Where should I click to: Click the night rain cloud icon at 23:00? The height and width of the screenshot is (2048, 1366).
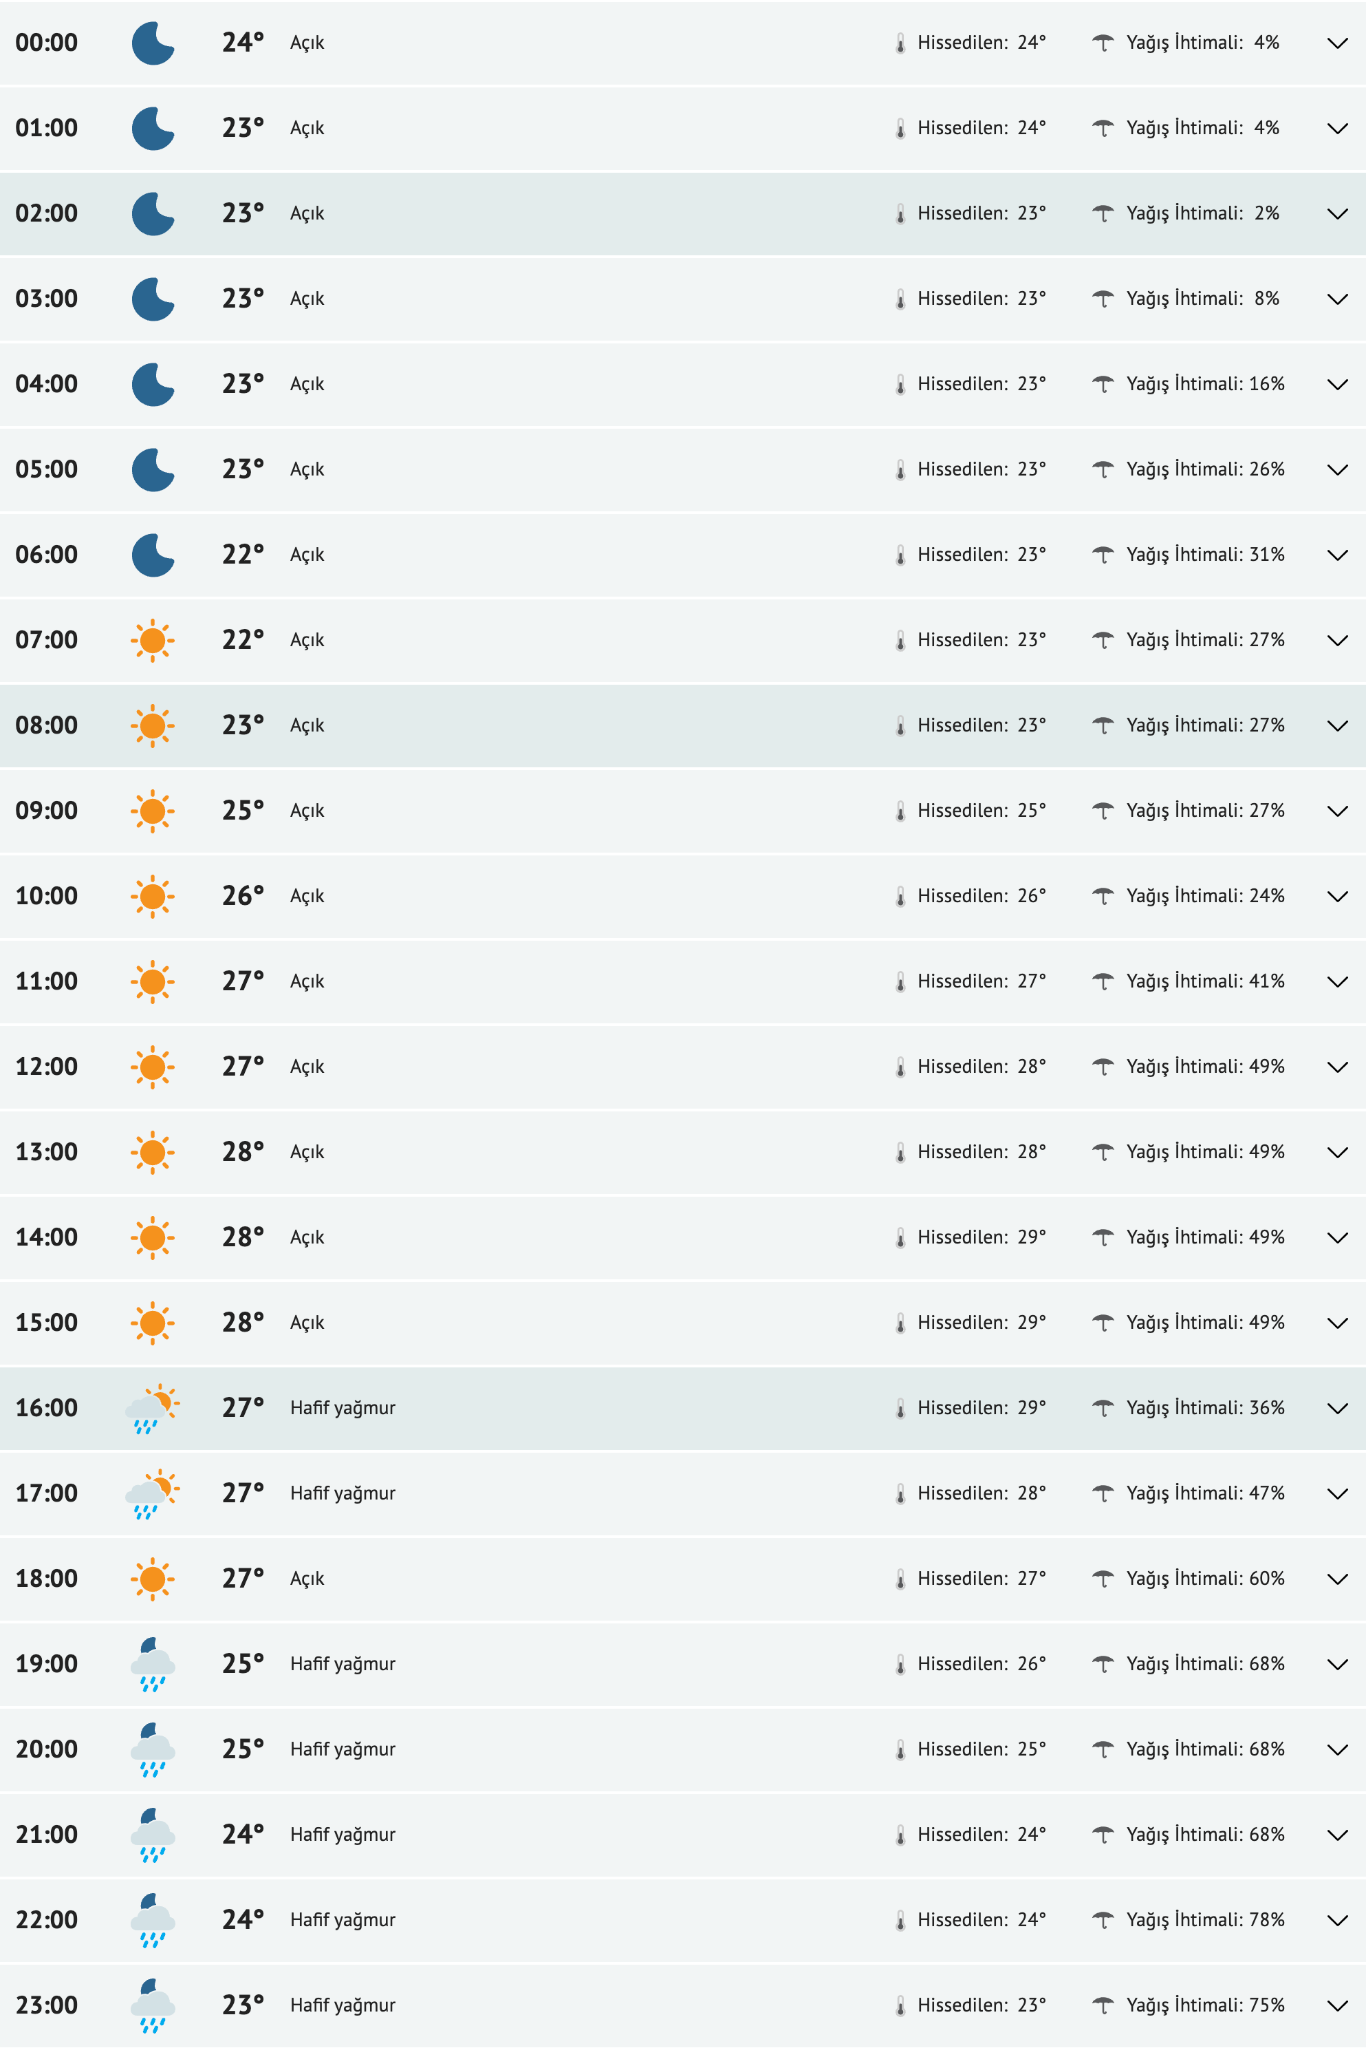pyautogui.click(x=153, y=2005)
